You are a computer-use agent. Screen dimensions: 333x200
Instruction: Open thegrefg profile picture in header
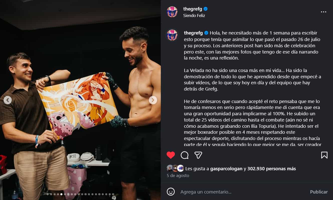pyautogui.click(x=172, y=12)
